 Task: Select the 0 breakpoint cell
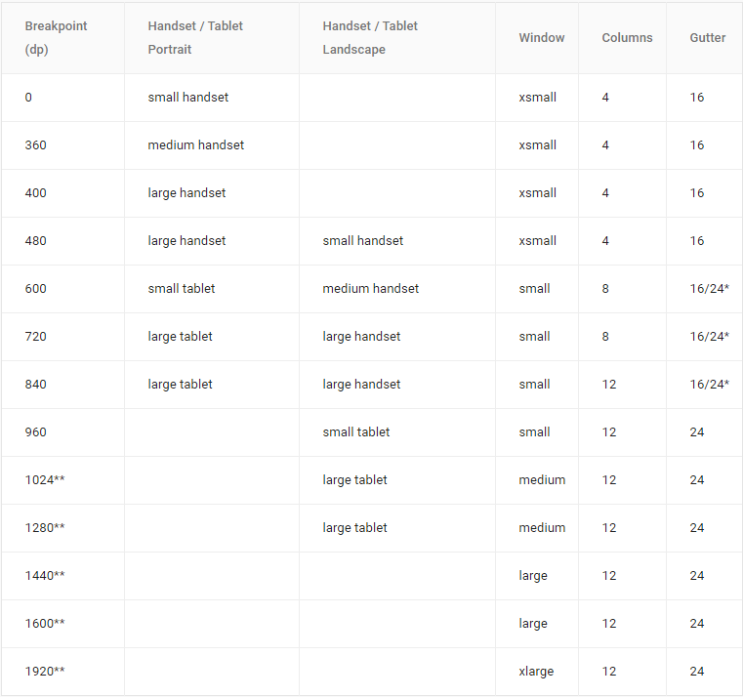(x=29, y=98)
